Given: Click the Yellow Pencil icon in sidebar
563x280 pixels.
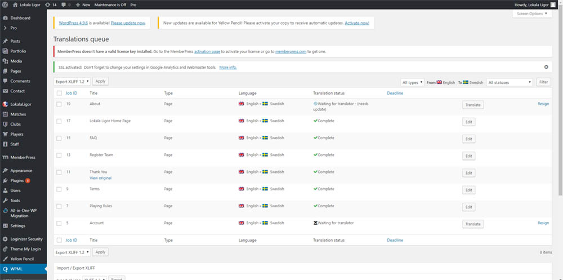Looking at the screenshot, I should click(5, 259).
